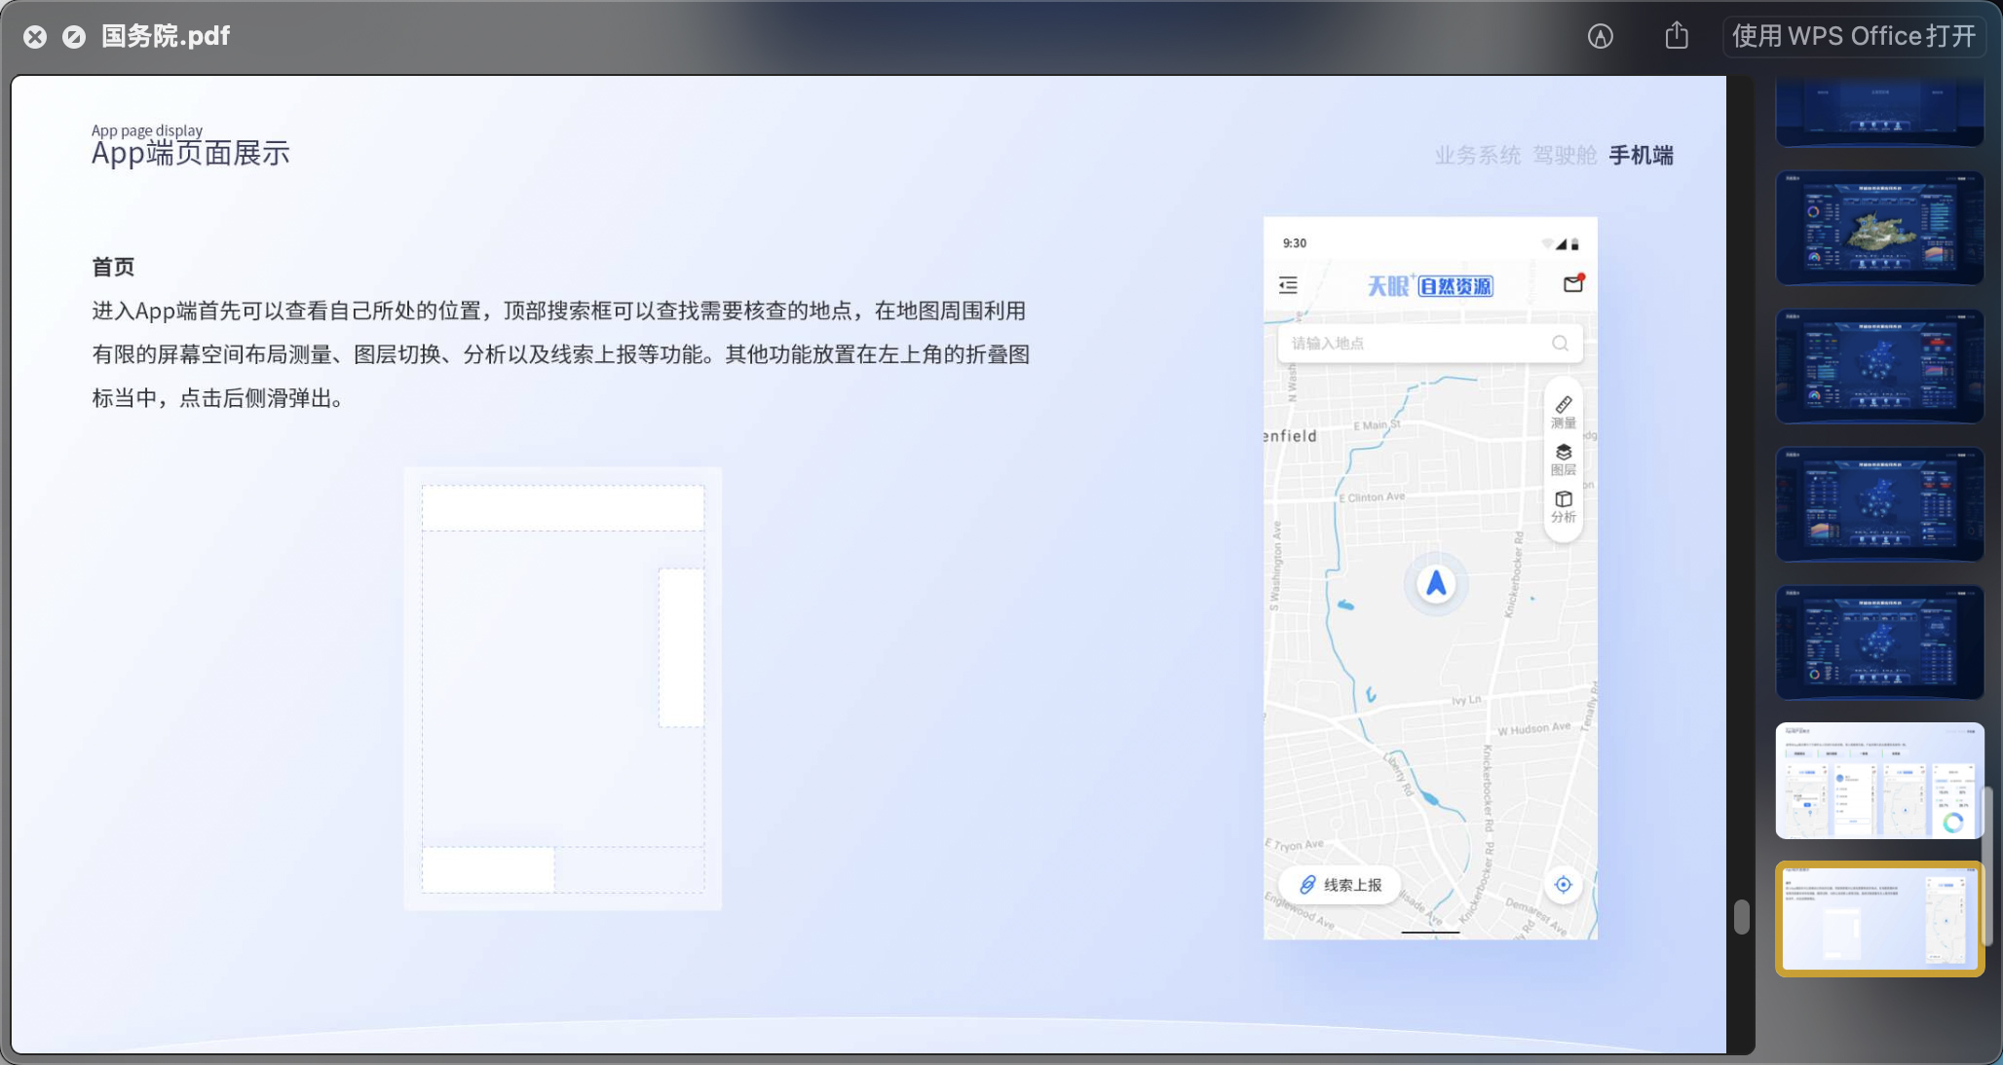Click the 天眼自然资源 logo in phone
Image resolution: width=2003 pixels, height=1065 pixels.
point(1429,285)
